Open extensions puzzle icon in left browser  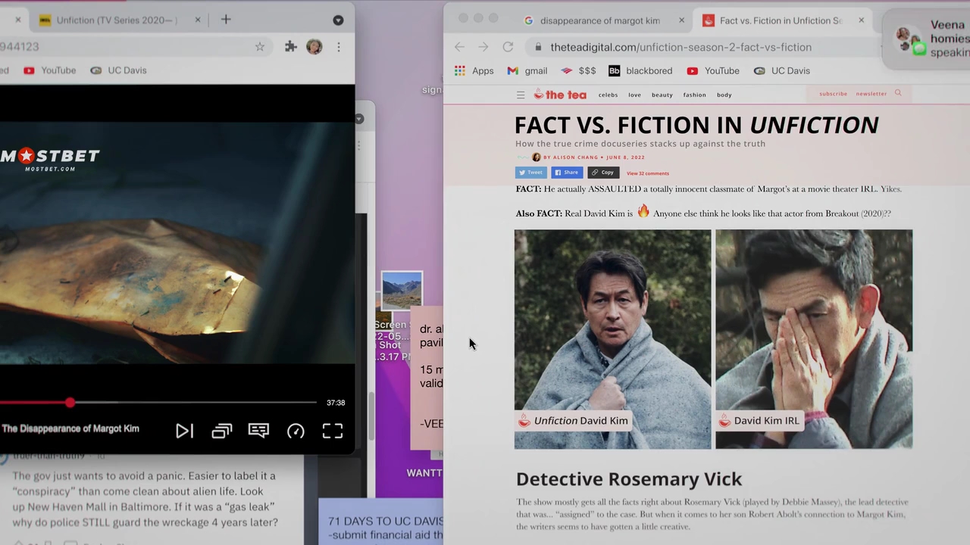click(x=291, y=47)
